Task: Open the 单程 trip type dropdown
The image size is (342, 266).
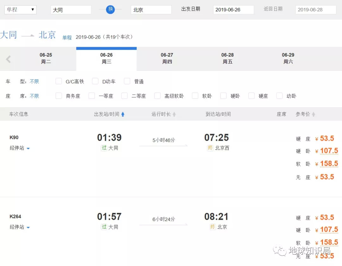Action: 20,9
